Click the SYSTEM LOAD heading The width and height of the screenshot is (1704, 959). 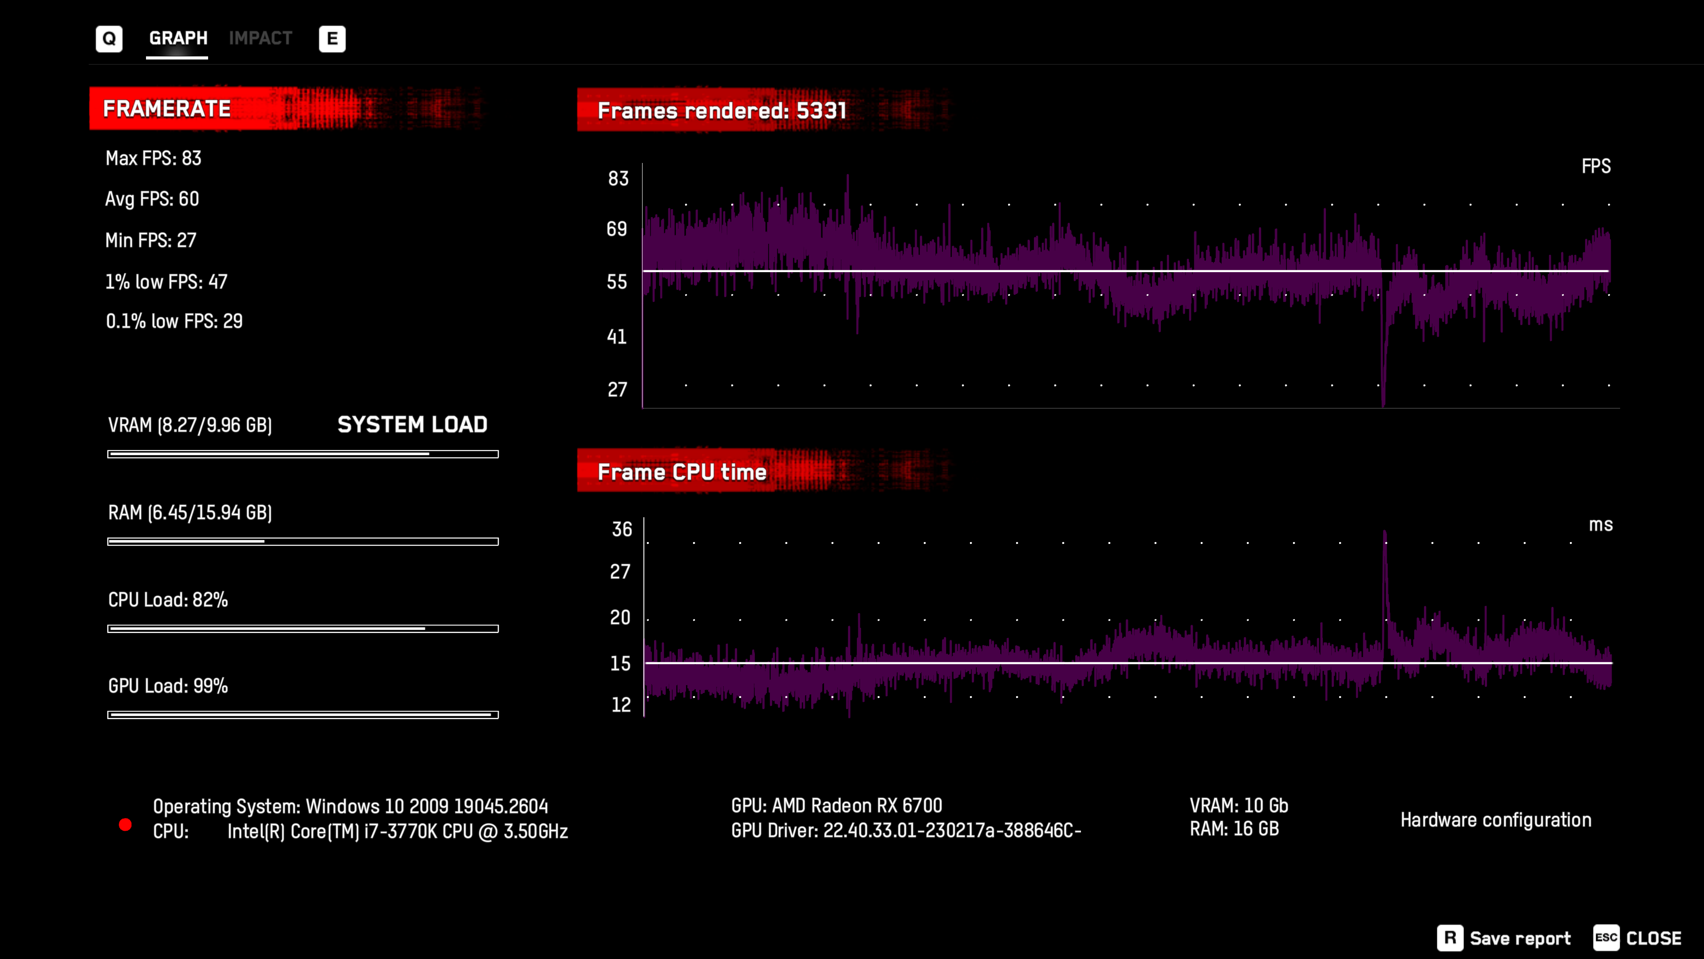(x=412, y=424)
